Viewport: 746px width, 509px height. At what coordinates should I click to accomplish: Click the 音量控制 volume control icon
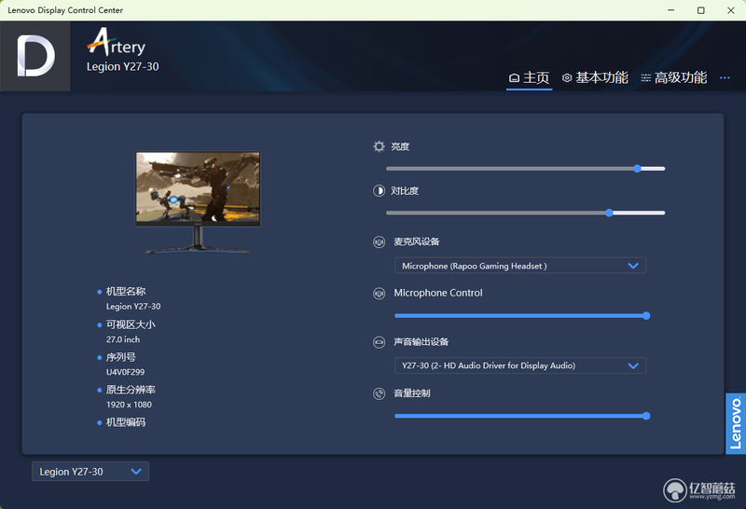(x=379, y=393)
